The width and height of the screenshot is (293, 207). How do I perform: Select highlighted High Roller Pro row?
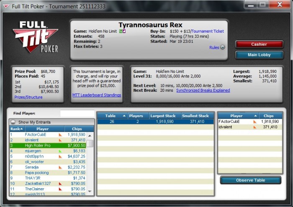tap(48, 145)
